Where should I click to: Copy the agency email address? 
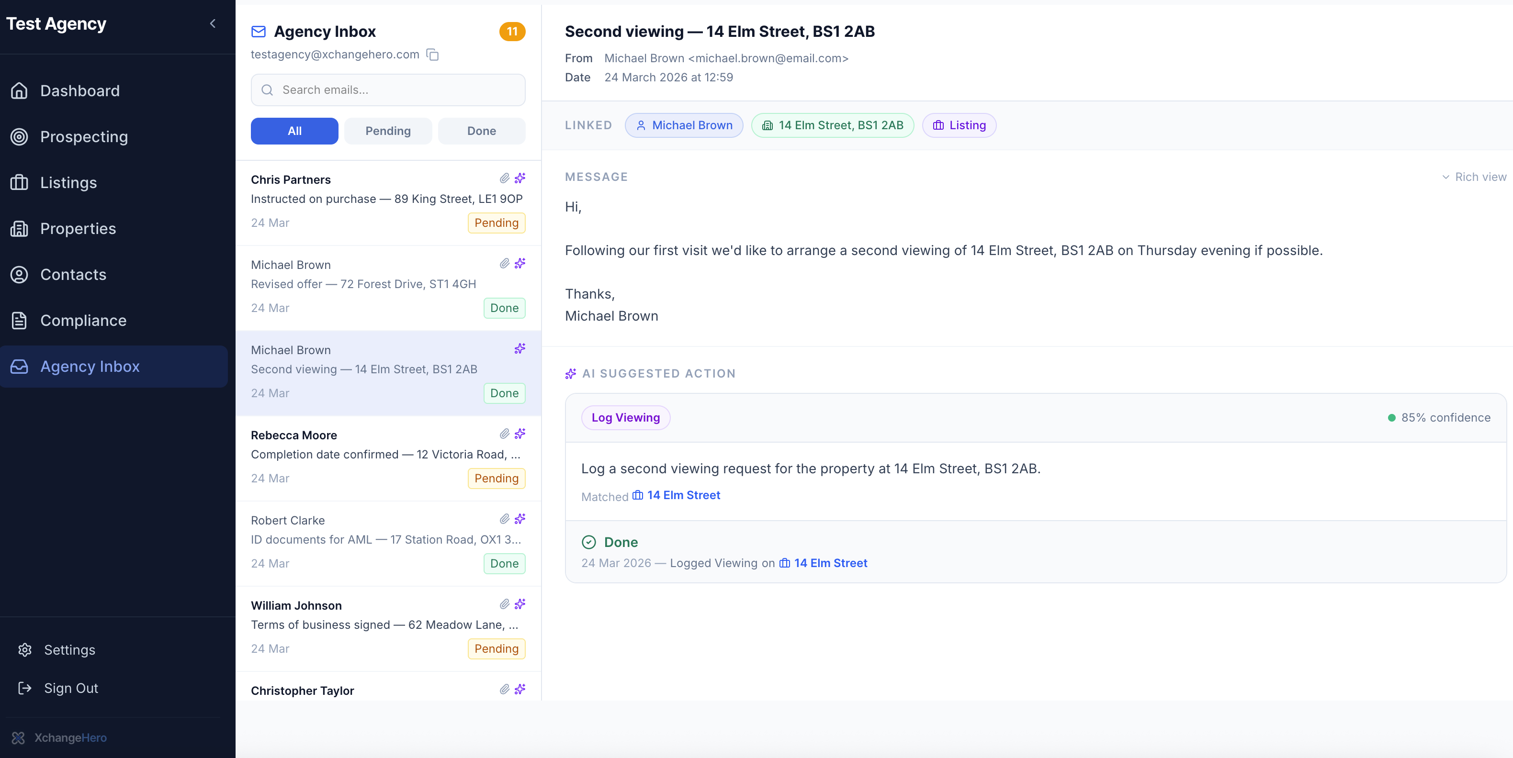click(x=433, y=55)
